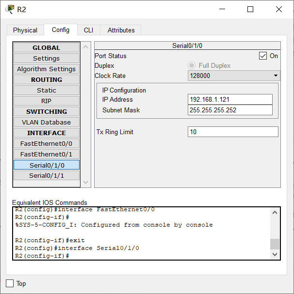The image size is (294, 294).
Task: Click IOS commands scroll up arrow
Action: click(x=275, y=213)
